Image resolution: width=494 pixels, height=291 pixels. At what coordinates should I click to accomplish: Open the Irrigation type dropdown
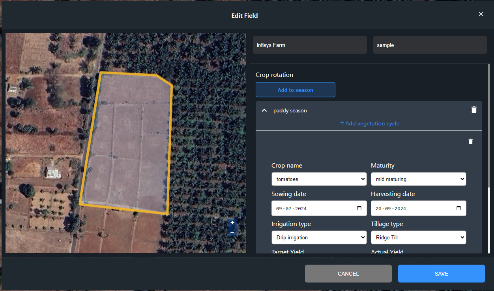pos(319,237)
